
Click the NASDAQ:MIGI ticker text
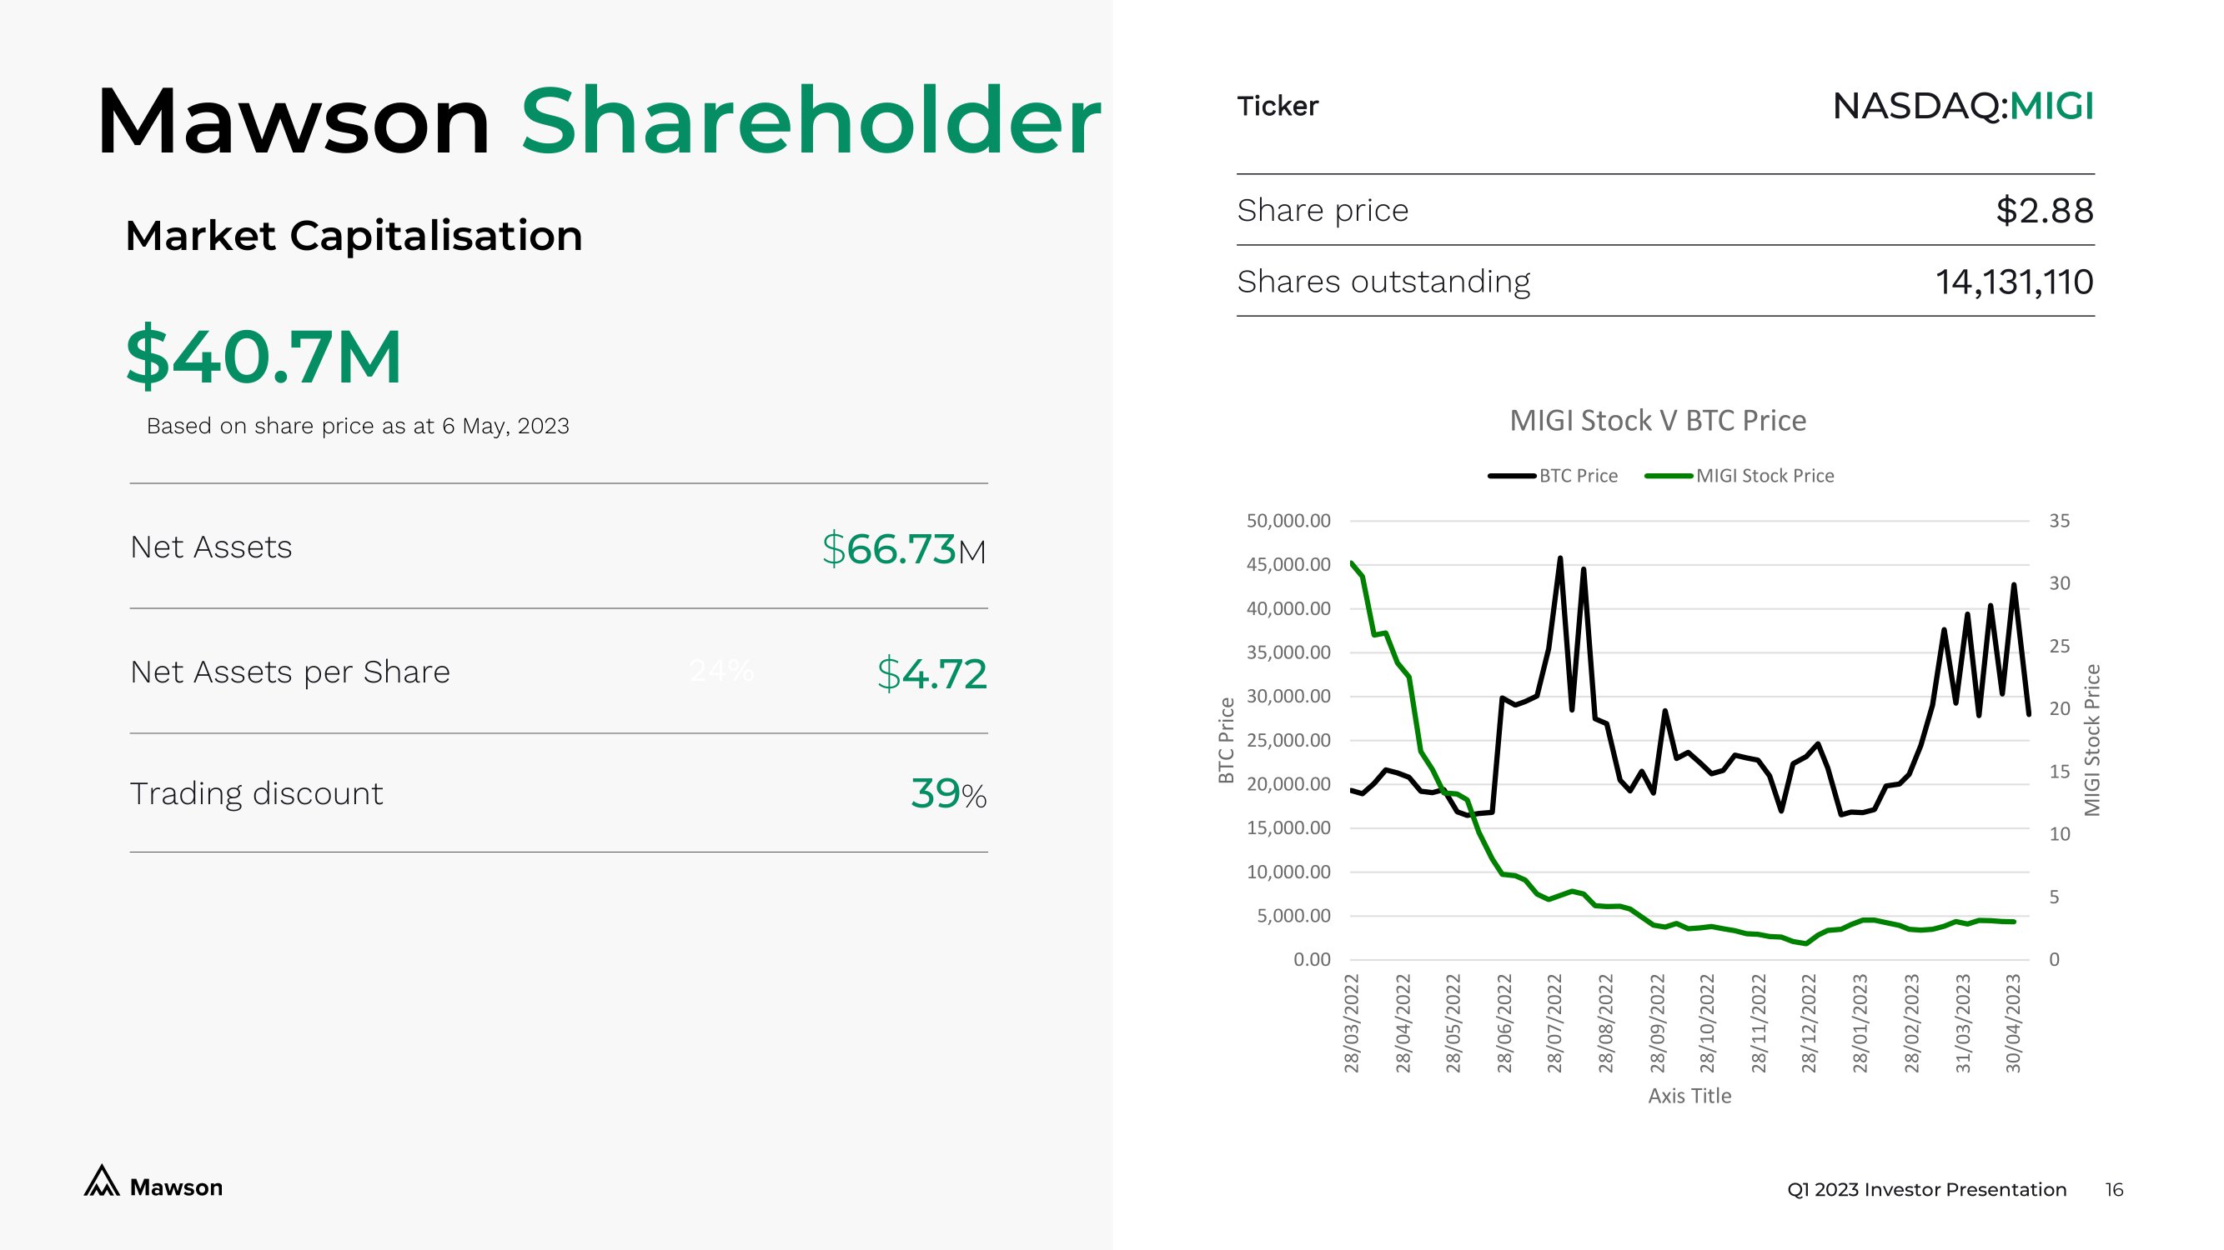[1961, 106]
